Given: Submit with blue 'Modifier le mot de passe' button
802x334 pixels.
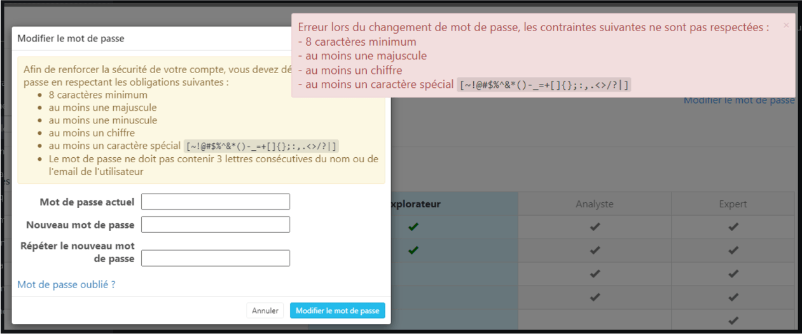Looking at the screenshot, I should [337, 310].
